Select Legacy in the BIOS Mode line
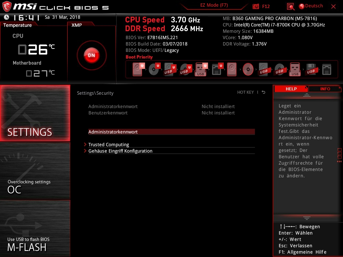The image size is (343, 257). [171, 51]
